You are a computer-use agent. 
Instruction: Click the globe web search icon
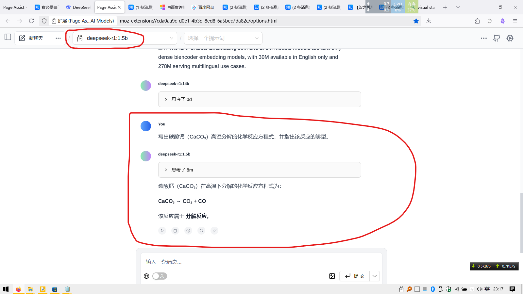click(146, 276)
